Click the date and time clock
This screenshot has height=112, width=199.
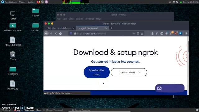[191, 2]
